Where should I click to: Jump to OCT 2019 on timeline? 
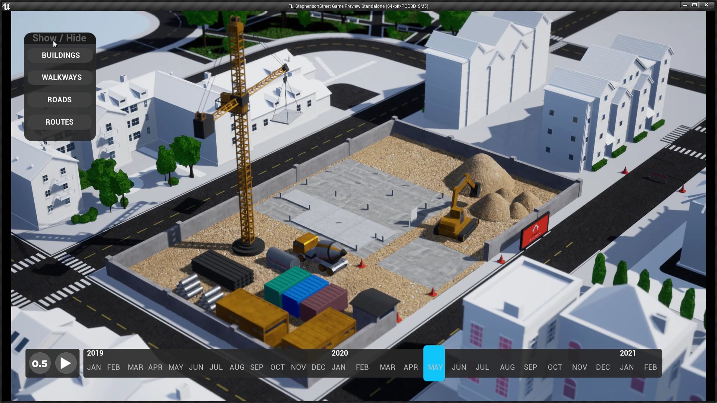[x=277, y=367]
